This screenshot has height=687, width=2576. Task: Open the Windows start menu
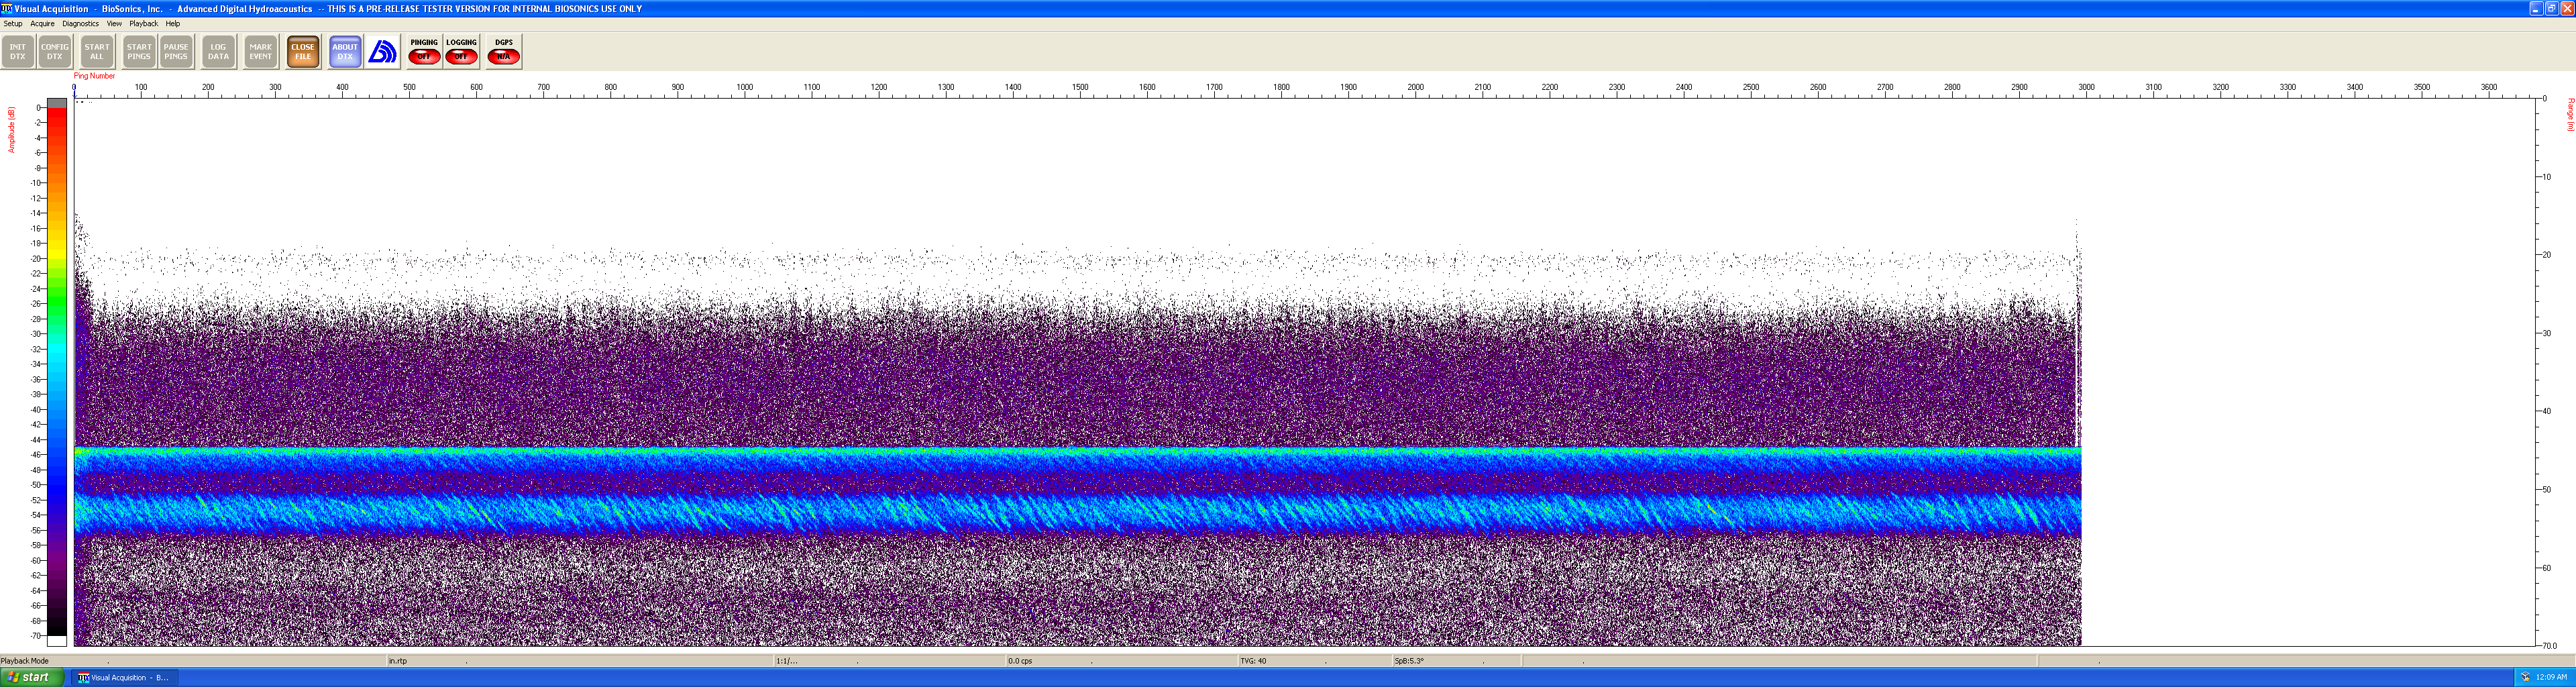click(x=32, y=677)
